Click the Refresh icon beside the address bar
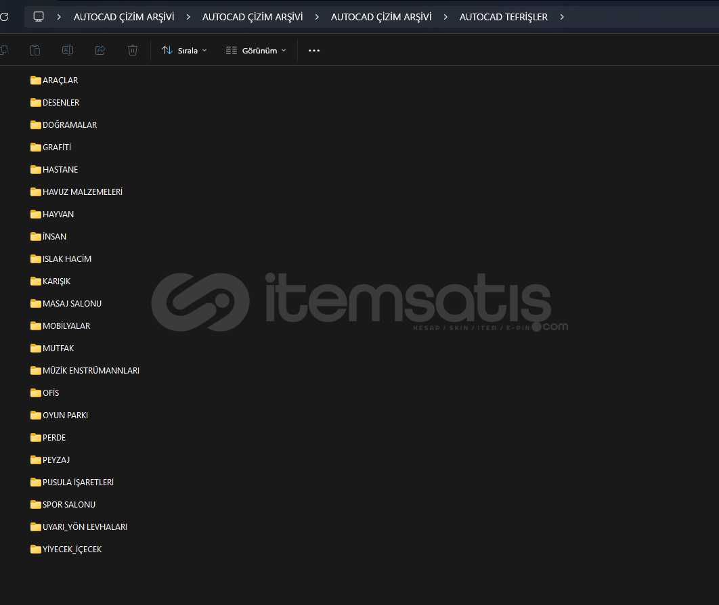Viewport: 719px width, 605px height. pyautogui.click(x=4, y=17)
